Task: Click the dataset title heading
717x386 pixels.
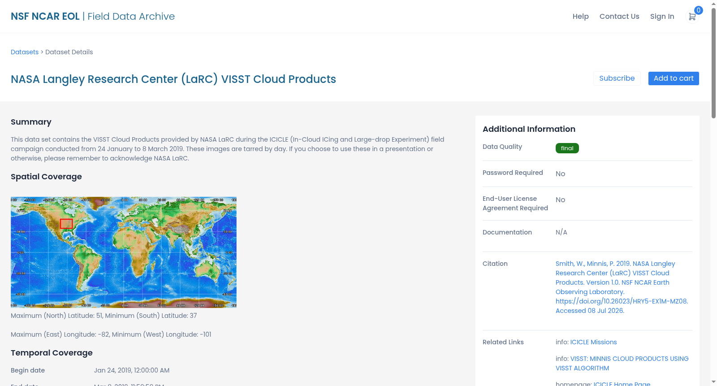Action: tap(173, 79)
